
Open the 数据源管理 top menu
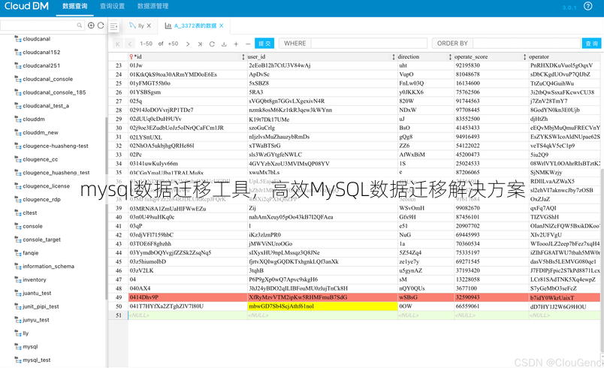(153, 6)
